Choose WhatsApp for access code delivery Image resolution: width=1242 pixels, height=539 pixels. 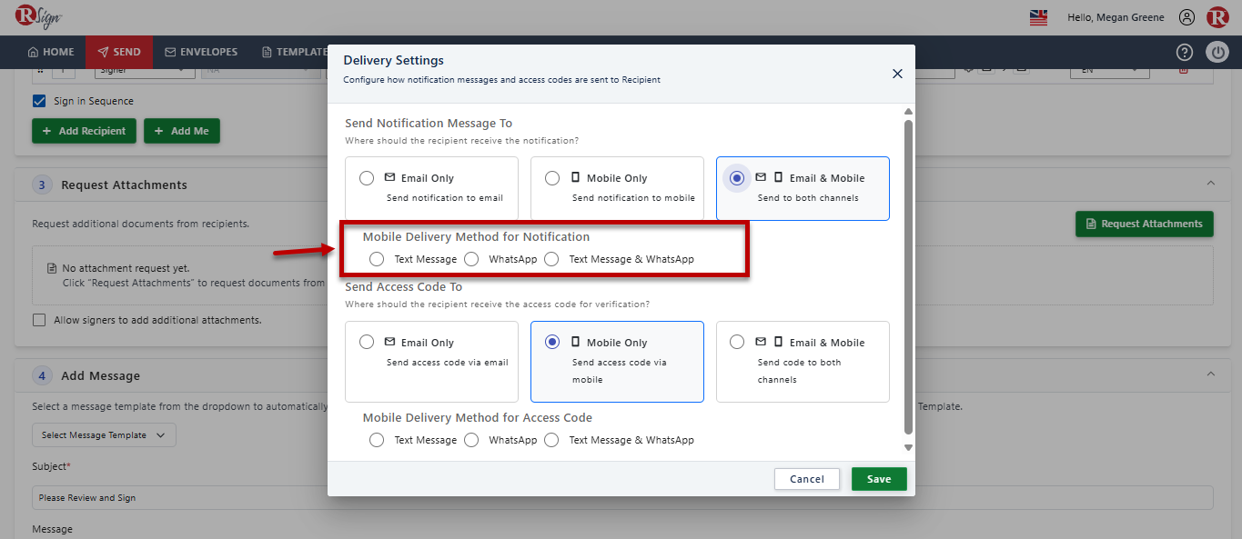coord(471,440)
